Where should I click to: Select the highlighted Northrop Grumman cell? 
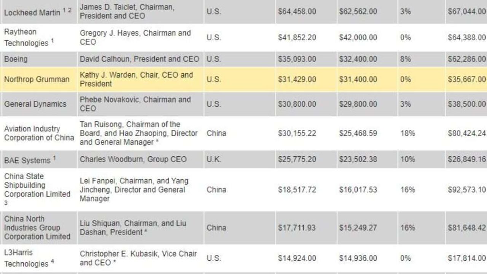(x=37, y=80)
